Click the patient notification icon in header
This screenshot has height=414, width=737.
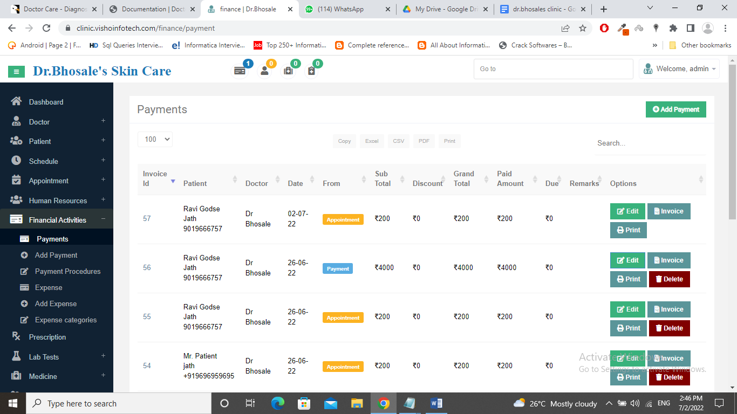264,71
